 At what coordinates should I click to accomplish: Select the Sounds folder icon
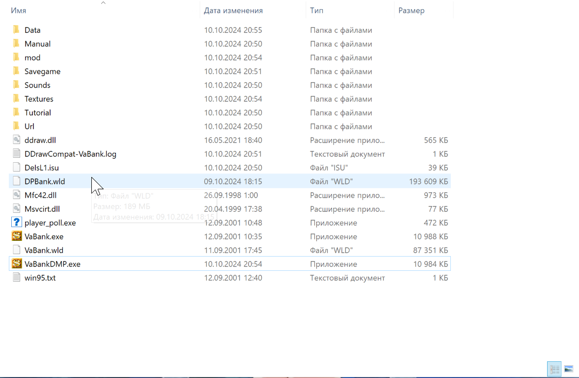[x=16, y=85]
